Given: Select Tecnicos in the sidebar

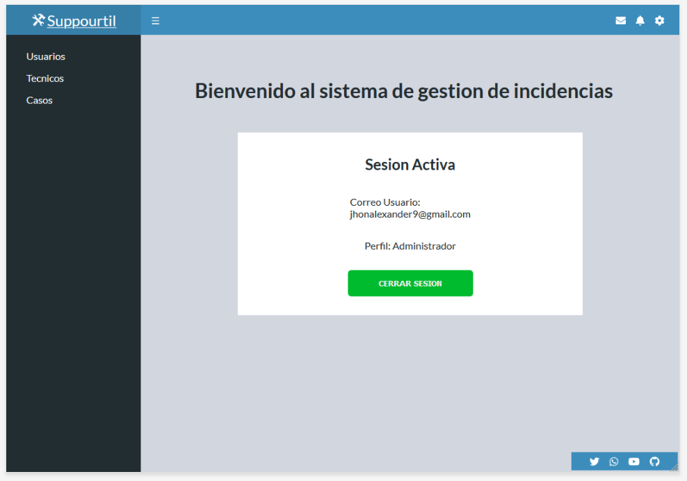Looking at the screenshot, I should click(45, 79).
